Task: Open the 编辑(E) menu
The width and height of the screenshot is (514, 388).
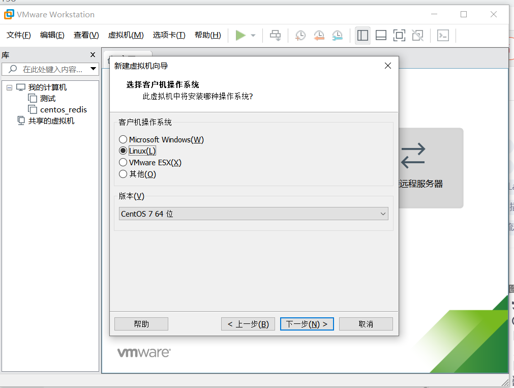Action: (52, 35)
